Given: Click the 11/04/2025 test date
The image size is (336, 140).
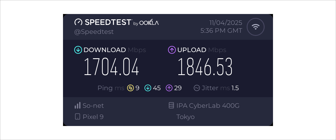Looking at the screenshot, I should tap(226, 23).
